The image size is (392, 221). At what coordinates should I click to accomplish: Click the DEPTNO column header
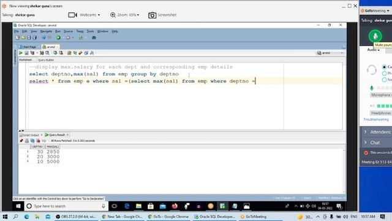(x=37, y=147)
